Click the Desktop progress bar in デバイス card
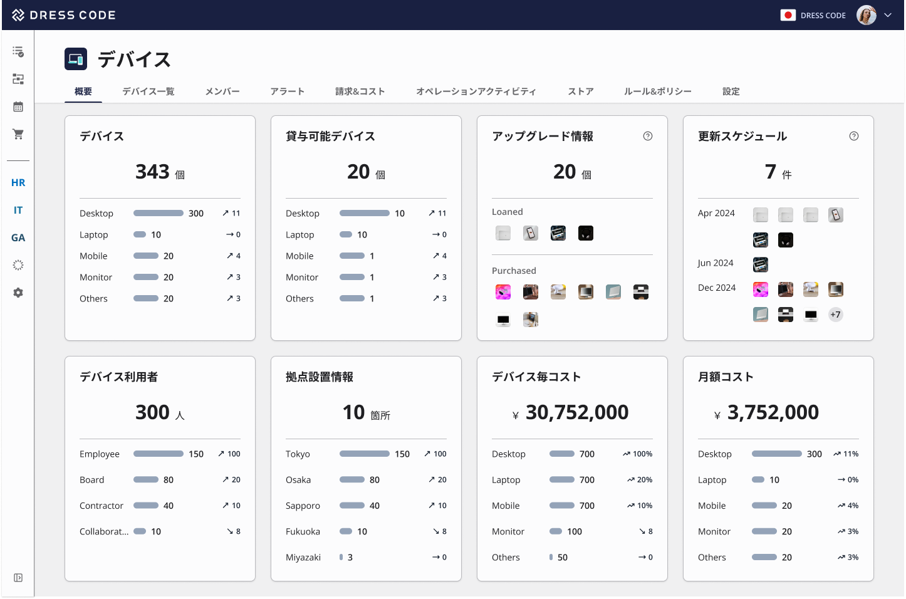 [159, 213]
